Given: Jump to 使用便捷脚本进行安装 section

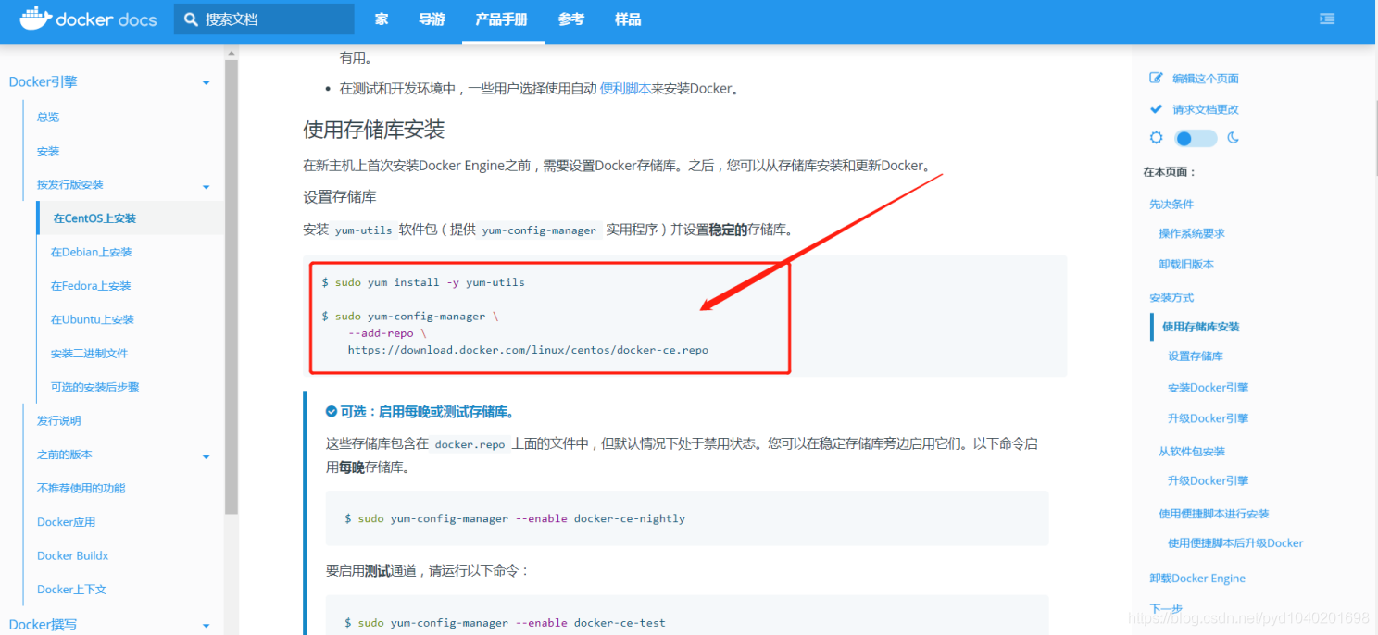Looking at the screenshot, I should [x=1214, y=514].
